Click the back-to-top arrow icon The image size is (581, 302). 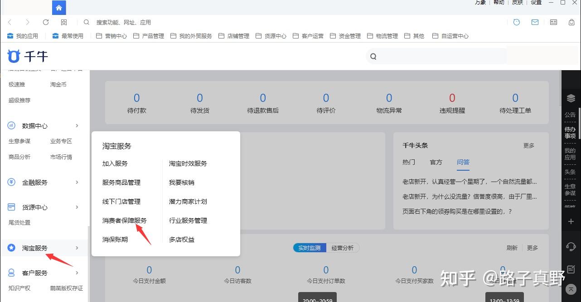571,289
